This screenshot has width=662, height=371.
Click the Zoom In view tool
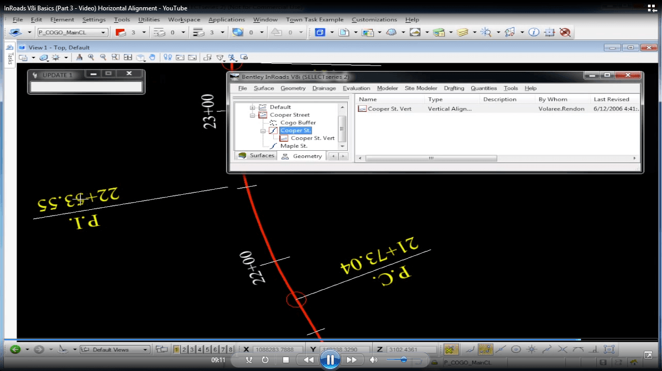point(91,58)
